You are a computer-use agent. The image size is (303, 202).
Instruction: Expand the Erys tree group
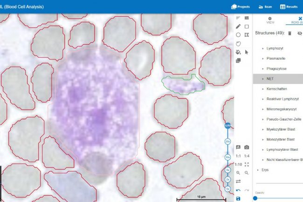pos(258,170)
